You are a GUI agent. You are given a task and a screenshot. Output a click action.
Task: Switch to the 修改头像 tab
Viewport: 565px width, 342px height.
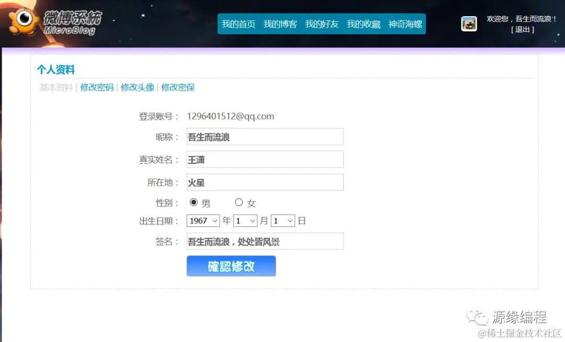tap(137, 87)
